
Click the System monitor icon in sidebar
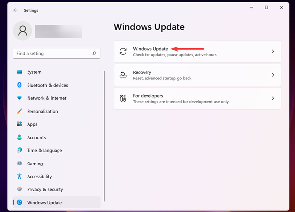point(20,72)
